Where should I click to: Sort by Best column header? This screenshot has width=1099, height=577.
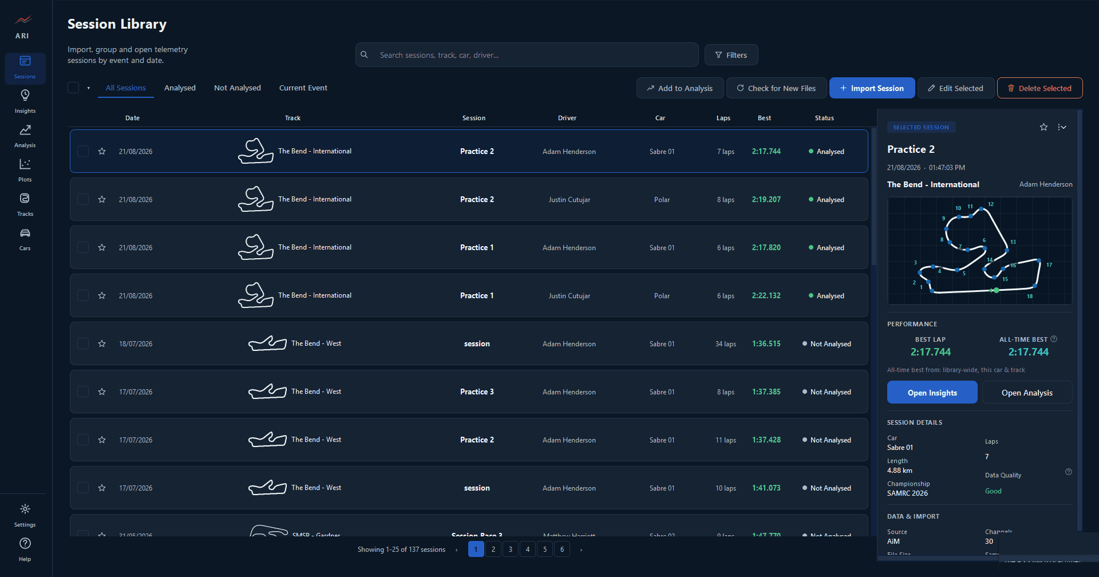tap(764, 118)
